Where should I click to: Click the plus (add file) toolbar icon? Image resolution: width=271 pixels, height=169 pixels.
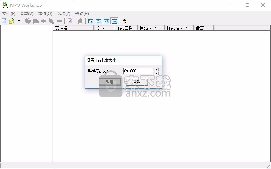44,21
